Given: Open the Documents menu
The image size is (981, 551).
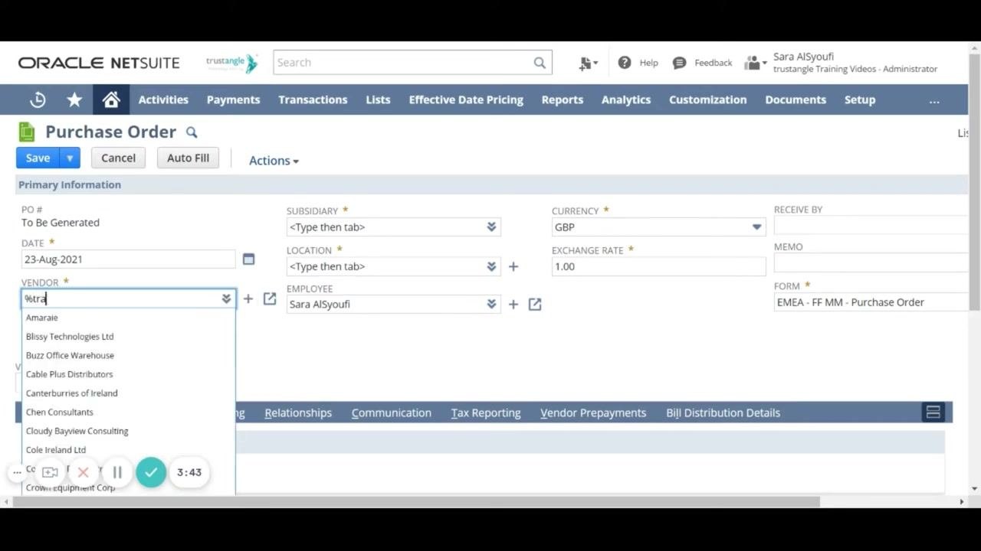Looking at the screenshot, I should tap(796, 99).
